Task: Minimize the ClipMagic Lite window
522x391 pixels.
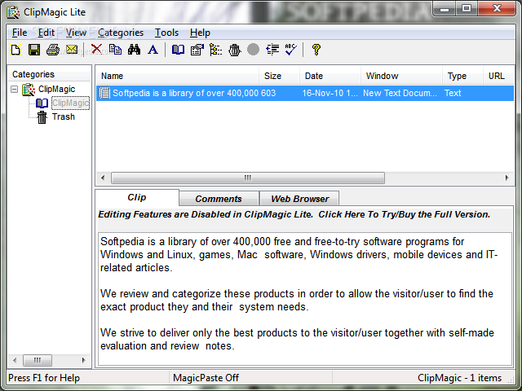Action: (x=445, y=9)
